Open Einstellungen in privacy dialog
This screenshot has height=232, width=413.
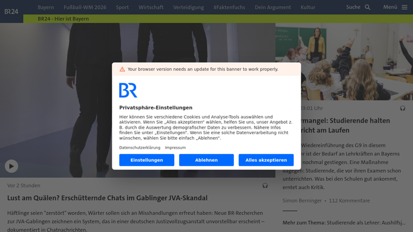[147, 160]
